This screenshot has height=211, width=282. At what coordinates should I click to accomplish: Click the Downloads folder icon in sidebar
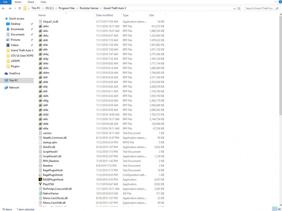coord(8,29)
